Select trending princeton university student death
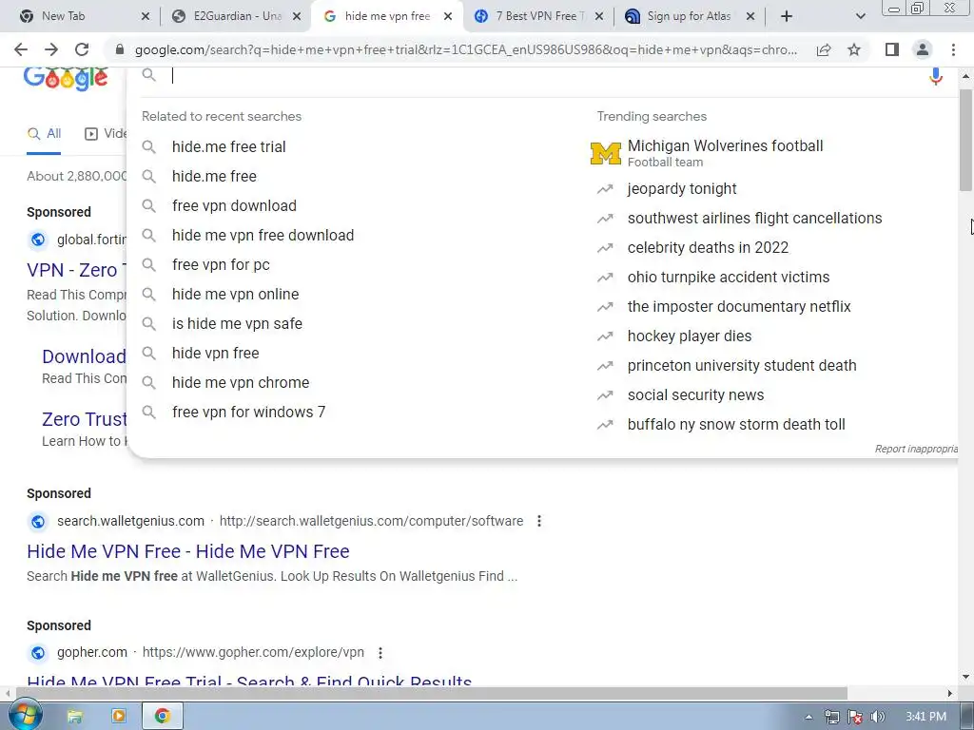Viewport: 974px width, 730px height. (x=742, y=366)
